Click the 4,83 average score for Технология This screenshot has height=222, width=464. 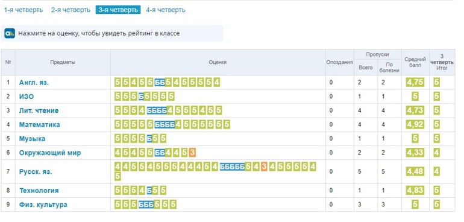pos(415,190)
